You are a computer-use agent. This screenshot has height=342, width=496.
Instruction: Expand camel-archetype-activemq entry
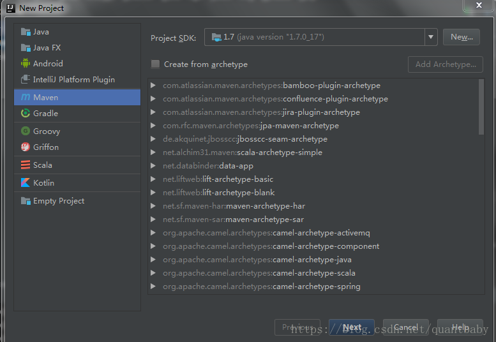click(153, 233)
